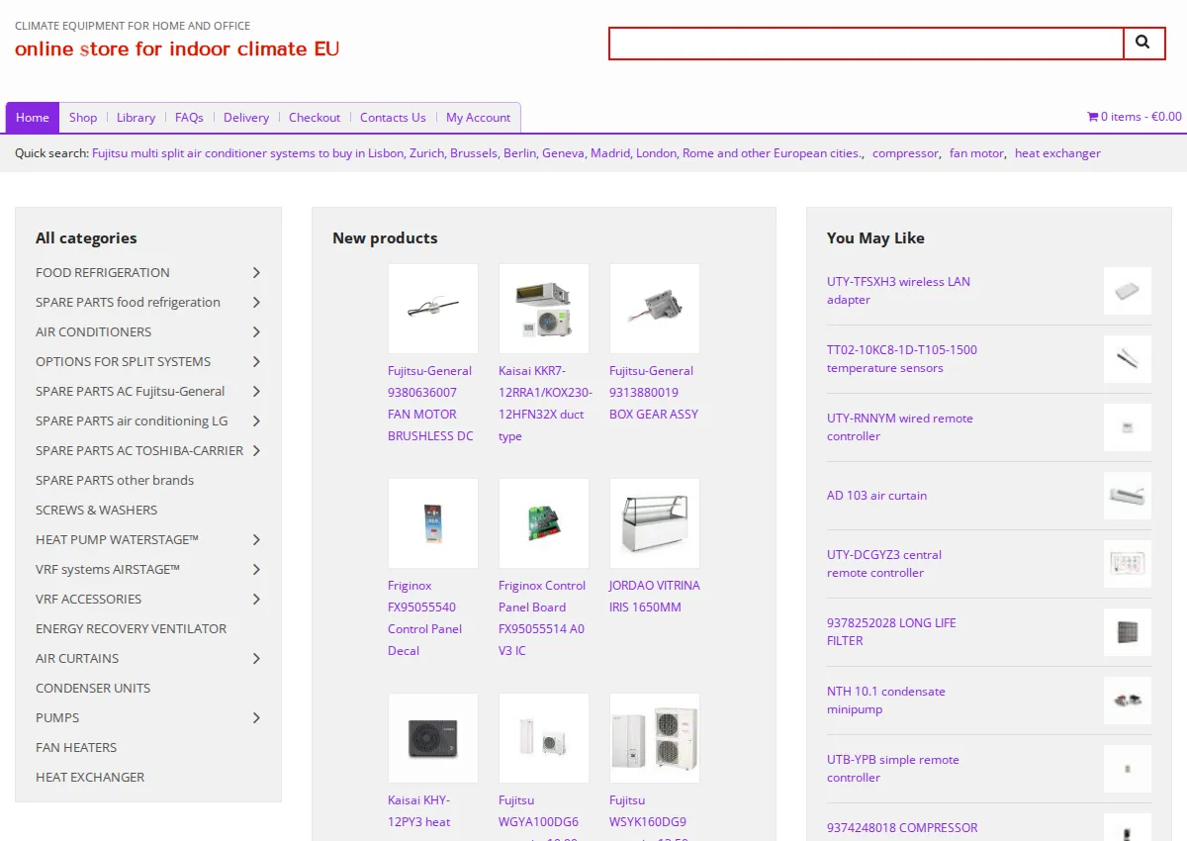Expand SPARE PARTS food refrigeration chevron
The image size is (1187, 841).
pyautogui.click(x=256, y=302)
